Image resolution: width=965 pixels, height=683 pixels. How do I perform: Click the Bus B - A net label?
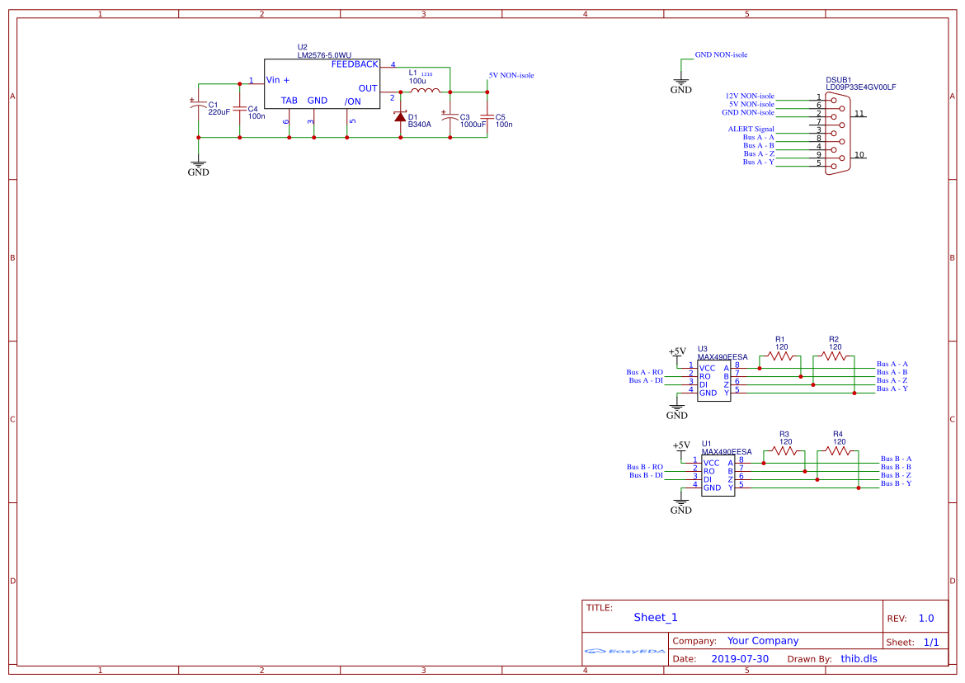(x=896, y=459)
